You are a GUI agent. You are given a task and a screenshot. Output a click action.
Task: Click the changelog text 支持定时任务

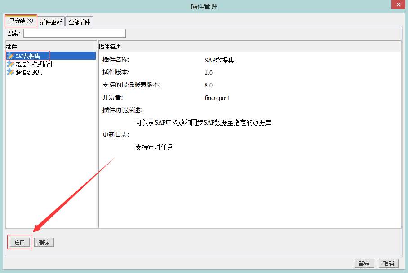coord(154,147)
